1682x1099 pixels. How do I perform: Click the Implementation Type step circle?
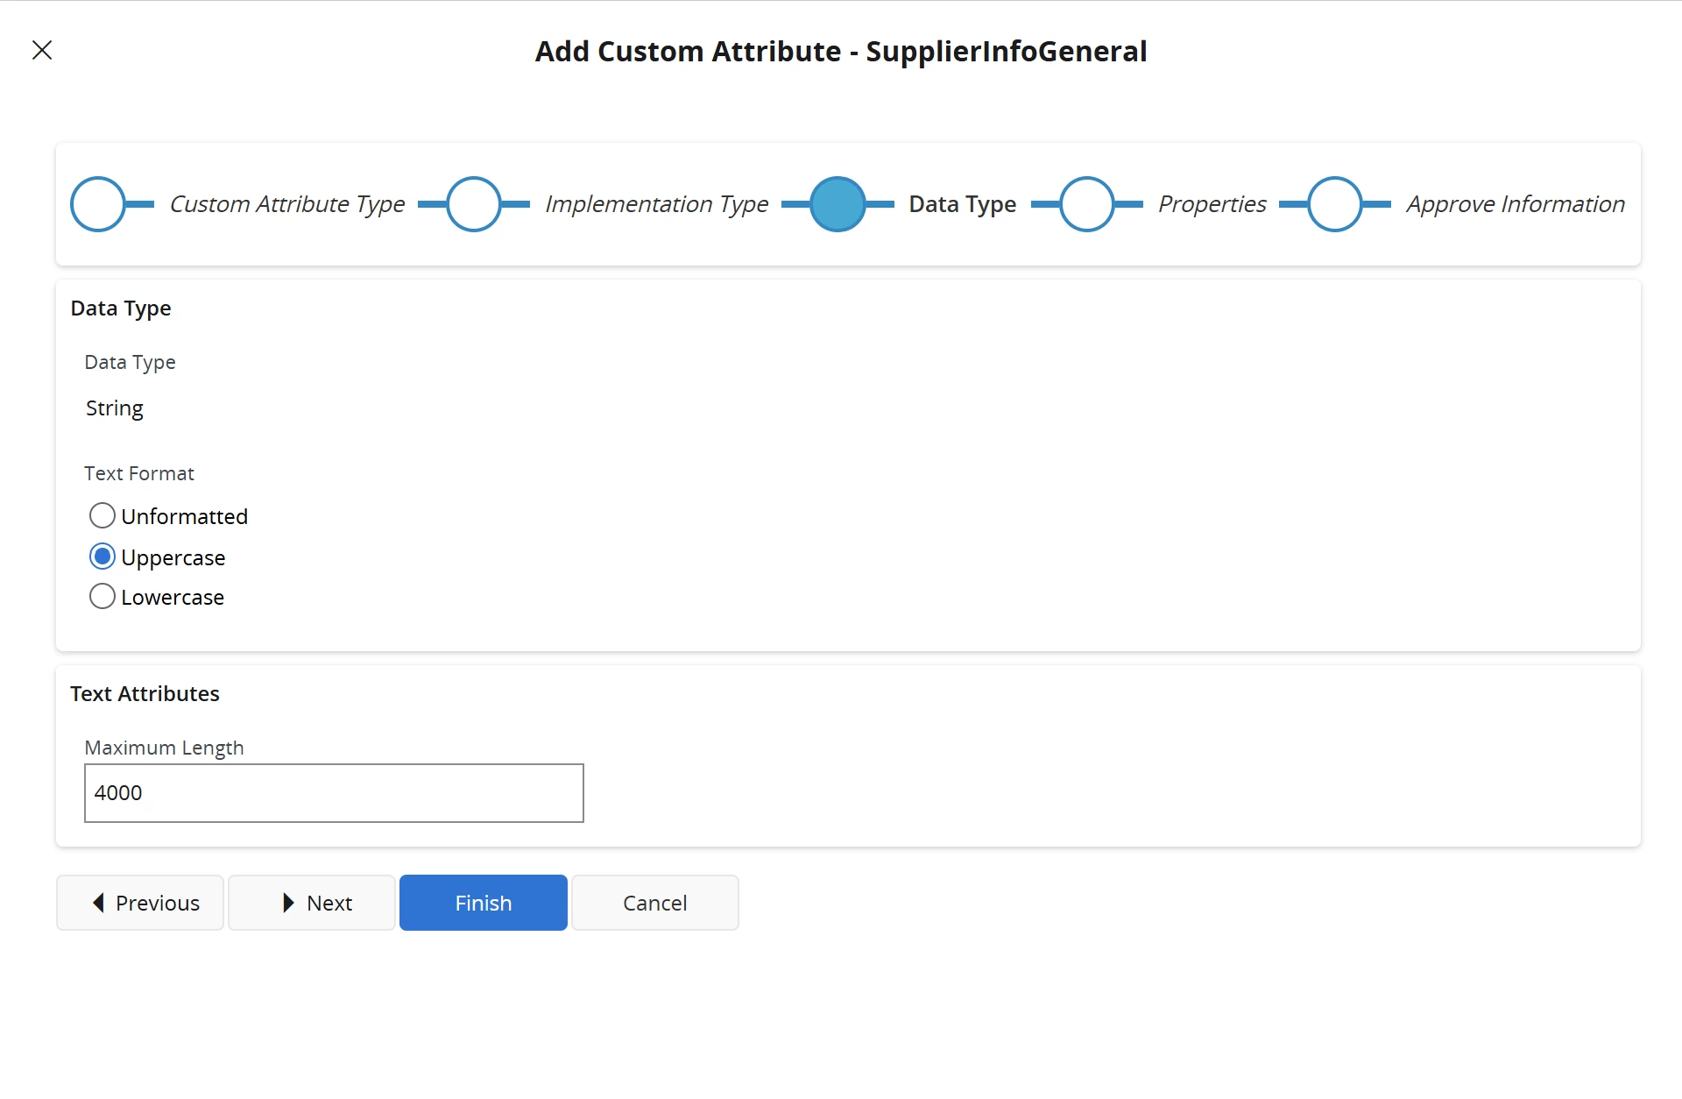[x=474, y=204]
